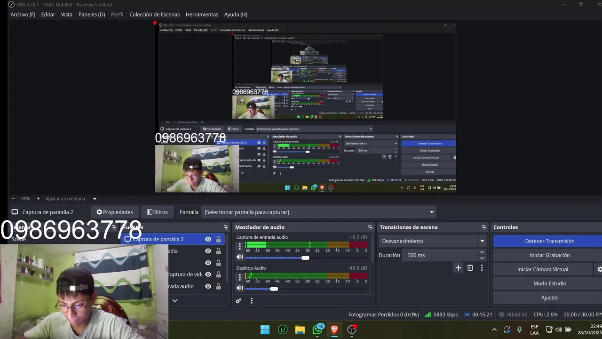This screenshot has height=339, width=602.
Task: Show hidden system tray icons chevron
Action: (x=494, y=330)
